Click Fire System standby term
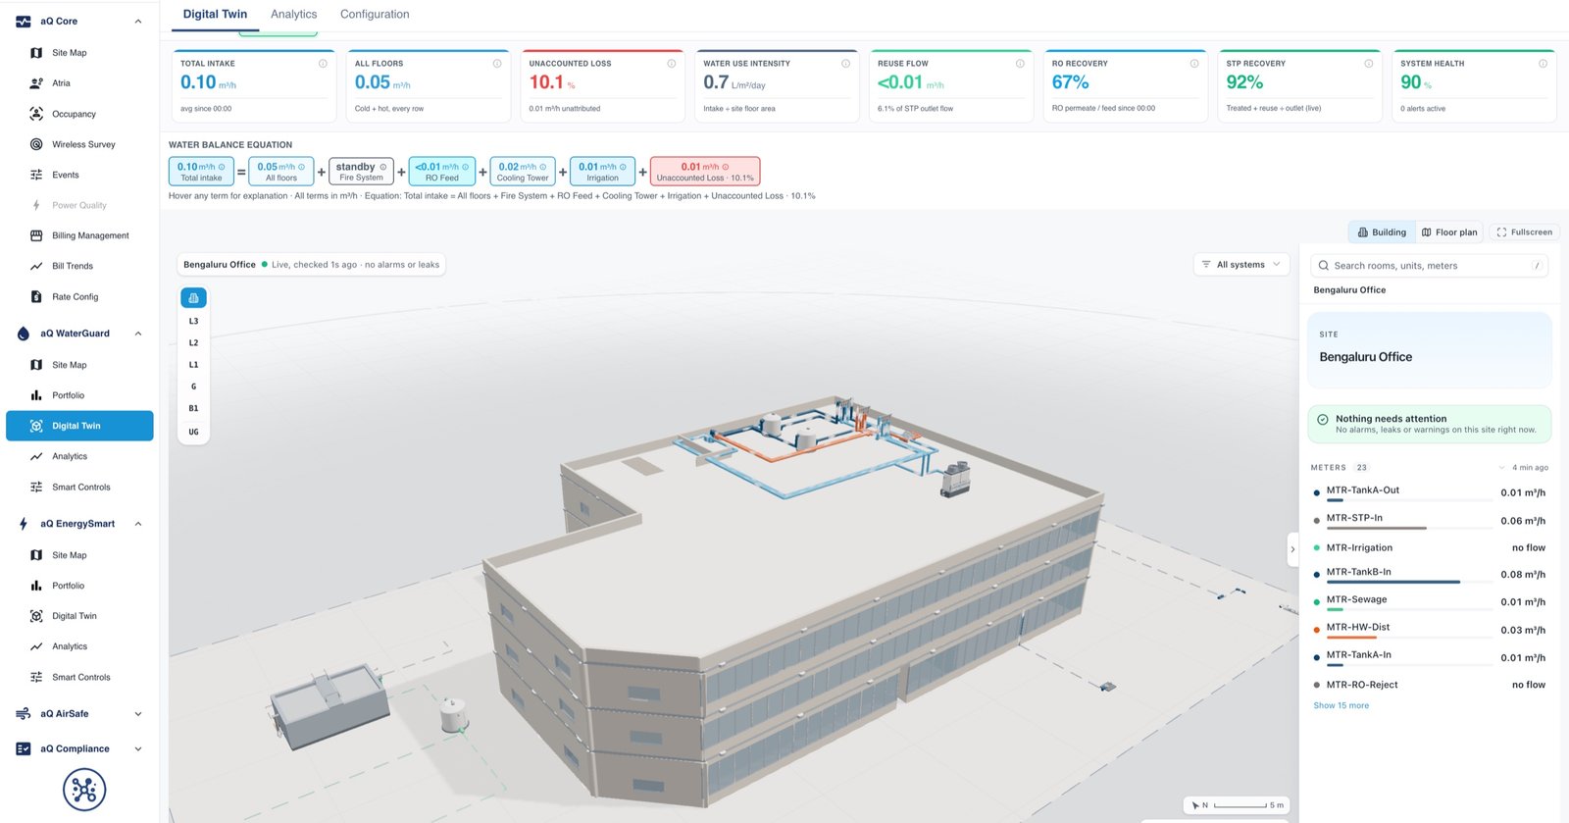The width and height of the screenshot is (1569, 823). pos(361,172)
